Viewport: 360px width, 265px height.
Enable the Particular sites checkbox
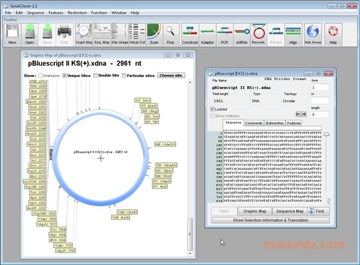124,76
